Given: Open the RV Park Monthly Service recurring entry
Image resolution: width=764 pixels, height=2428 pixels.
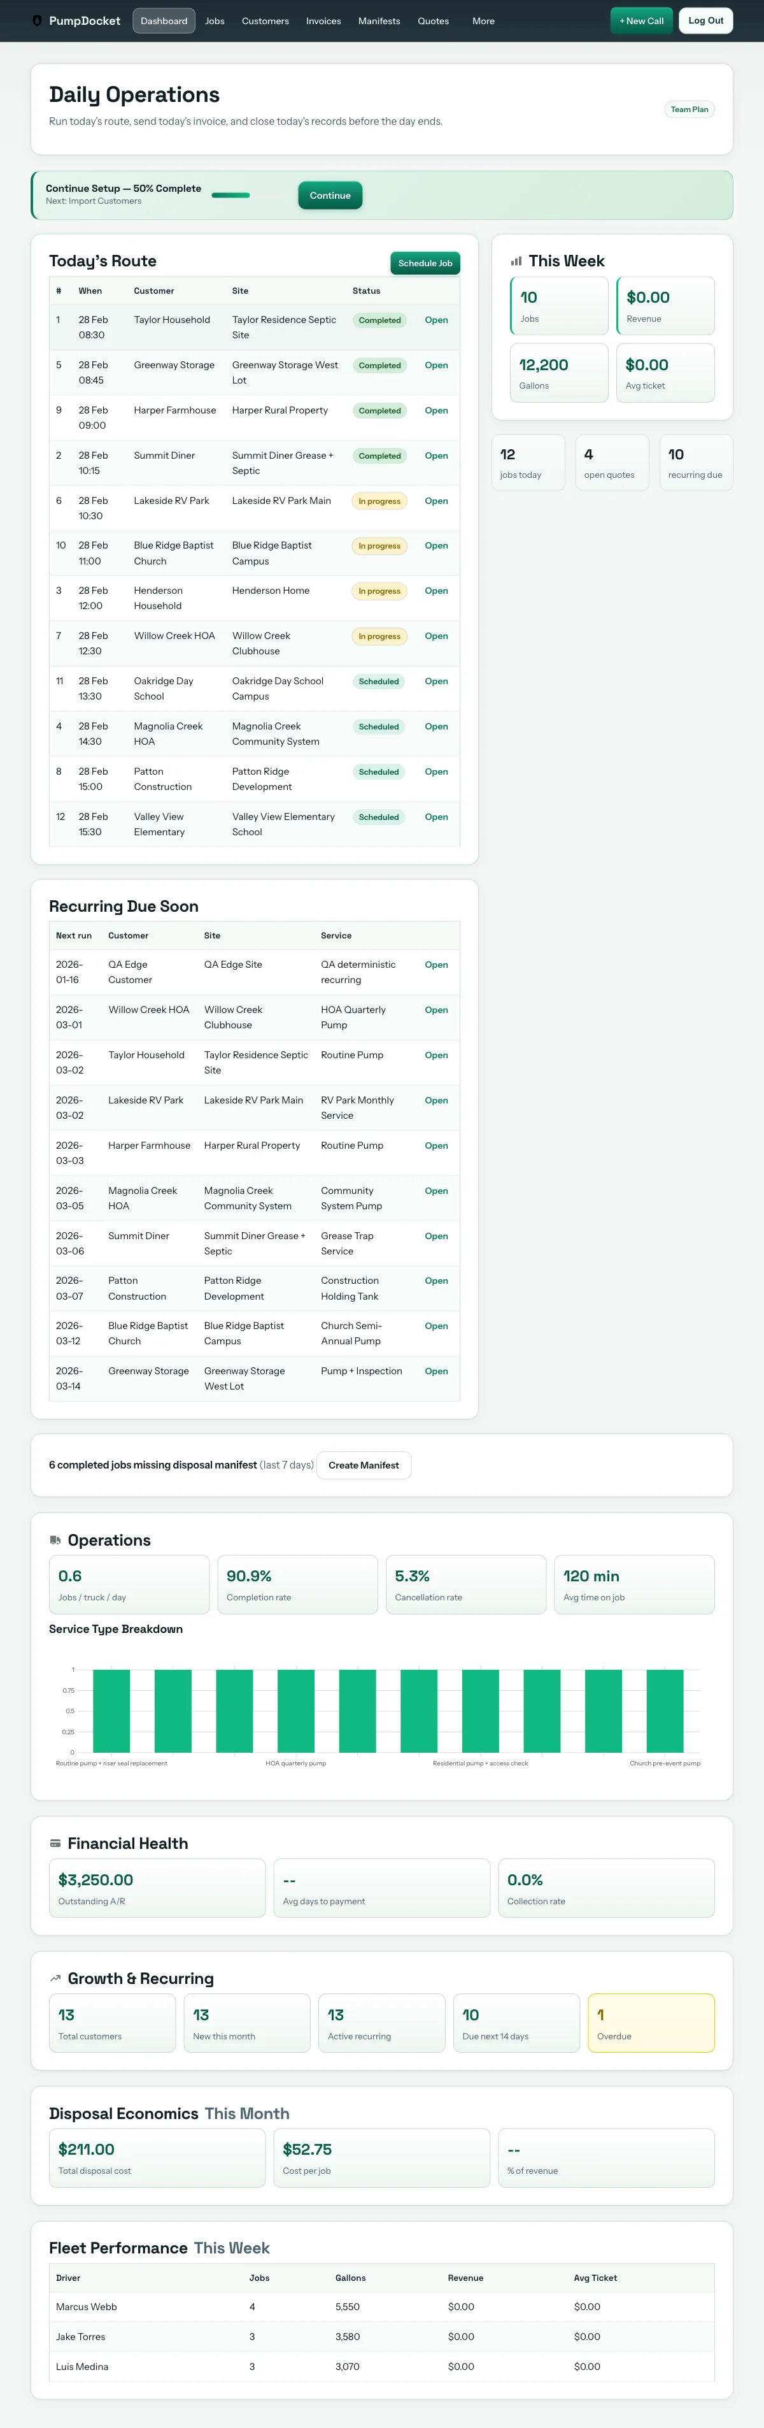Looking at the screenshot, I should (x=436, y=1101).
